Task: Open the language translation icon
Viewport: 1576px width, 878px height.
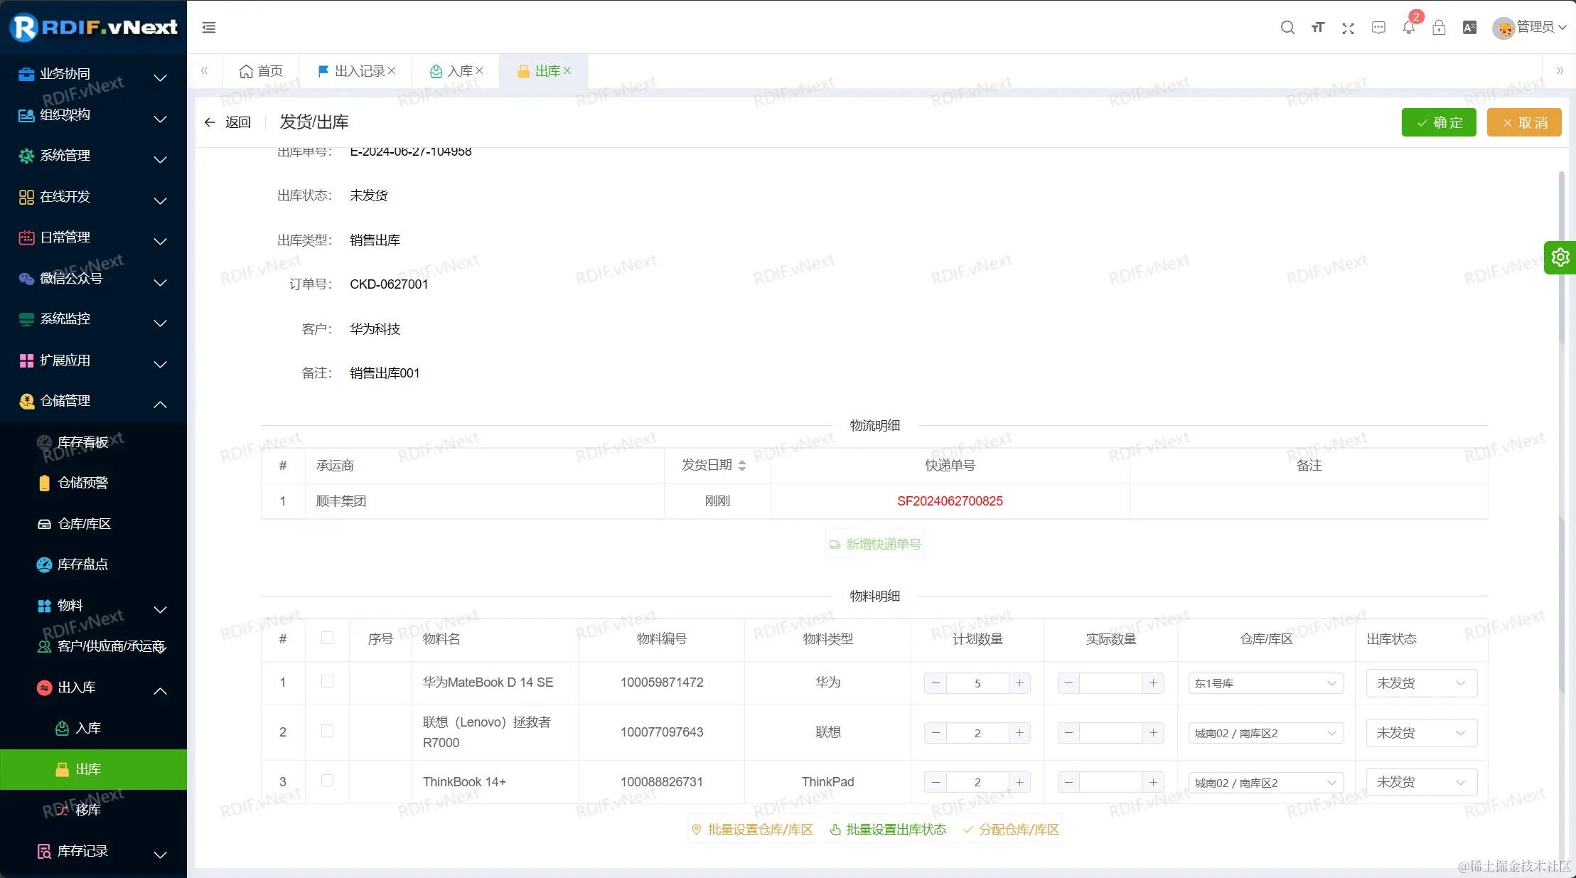Action: point(1469,28)
